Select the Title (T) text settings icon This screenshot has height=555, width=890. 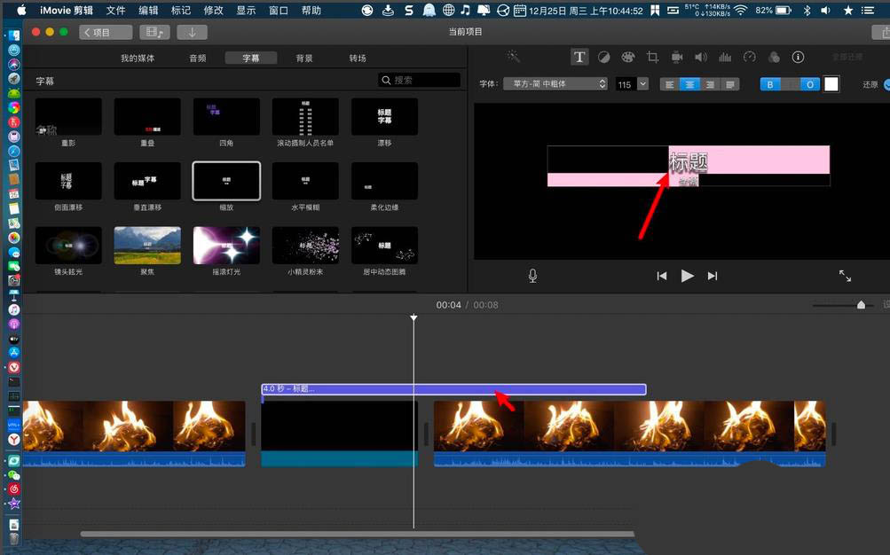pyautogui.click(x=579, y=57)
